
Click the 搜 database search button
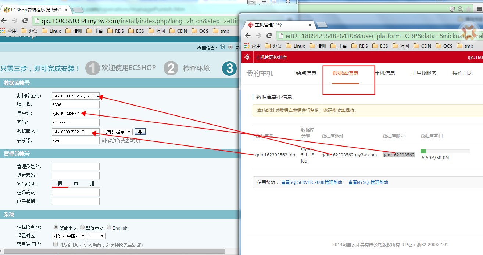140,132
